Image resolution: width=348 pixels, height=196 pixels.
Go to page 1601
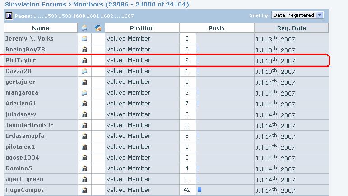pos(93,16)
